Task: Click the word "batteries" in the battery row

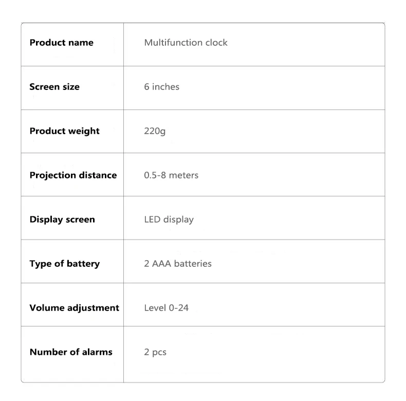Action: click(194, 264)
